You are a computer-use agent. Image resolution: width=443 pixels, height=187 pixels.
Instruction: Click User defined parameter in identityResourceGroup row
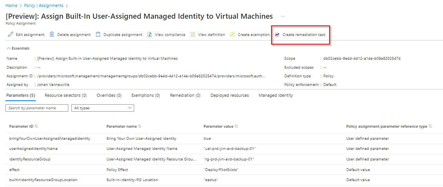tap(368, 159)
